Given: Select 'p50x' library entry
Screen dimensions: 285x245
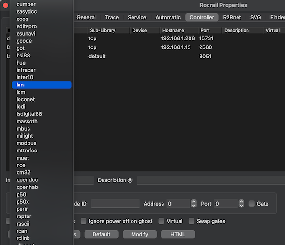Looking at the screenshot, I should (42, 202).
